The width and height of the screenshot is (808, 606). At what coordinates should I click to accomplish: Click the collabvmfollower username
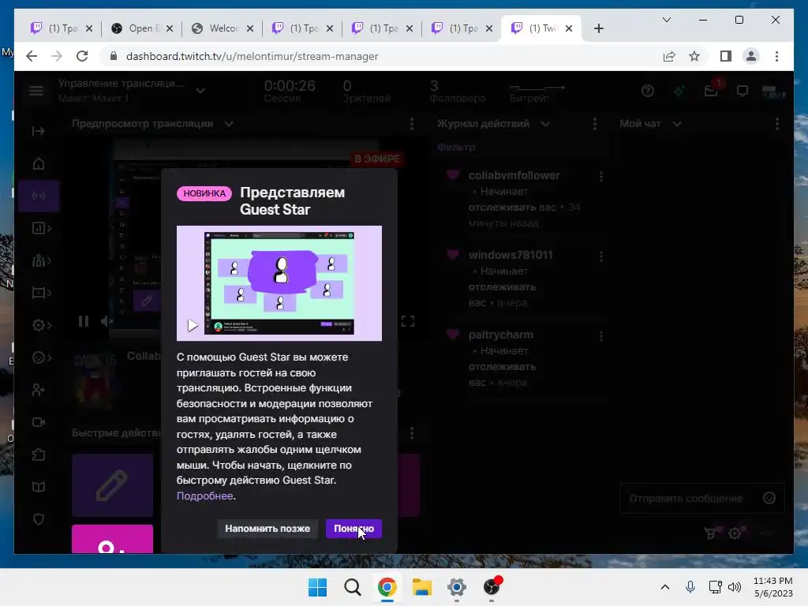click(514, 175)
